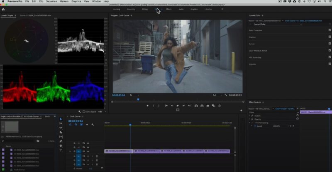Toggle Curves section checkbox
The width and height of the screenshot is (332, 172).
[x=330, y=44]
